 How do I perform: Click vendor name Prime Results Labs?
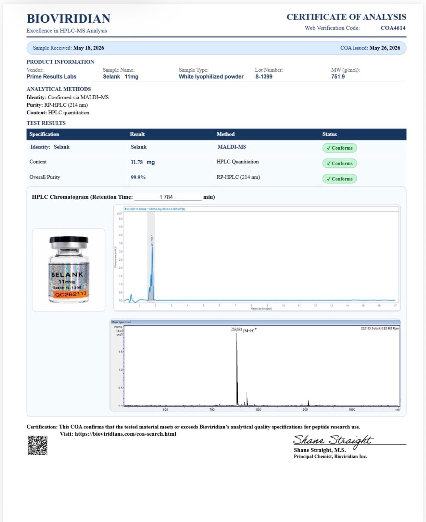coord(51,77)
